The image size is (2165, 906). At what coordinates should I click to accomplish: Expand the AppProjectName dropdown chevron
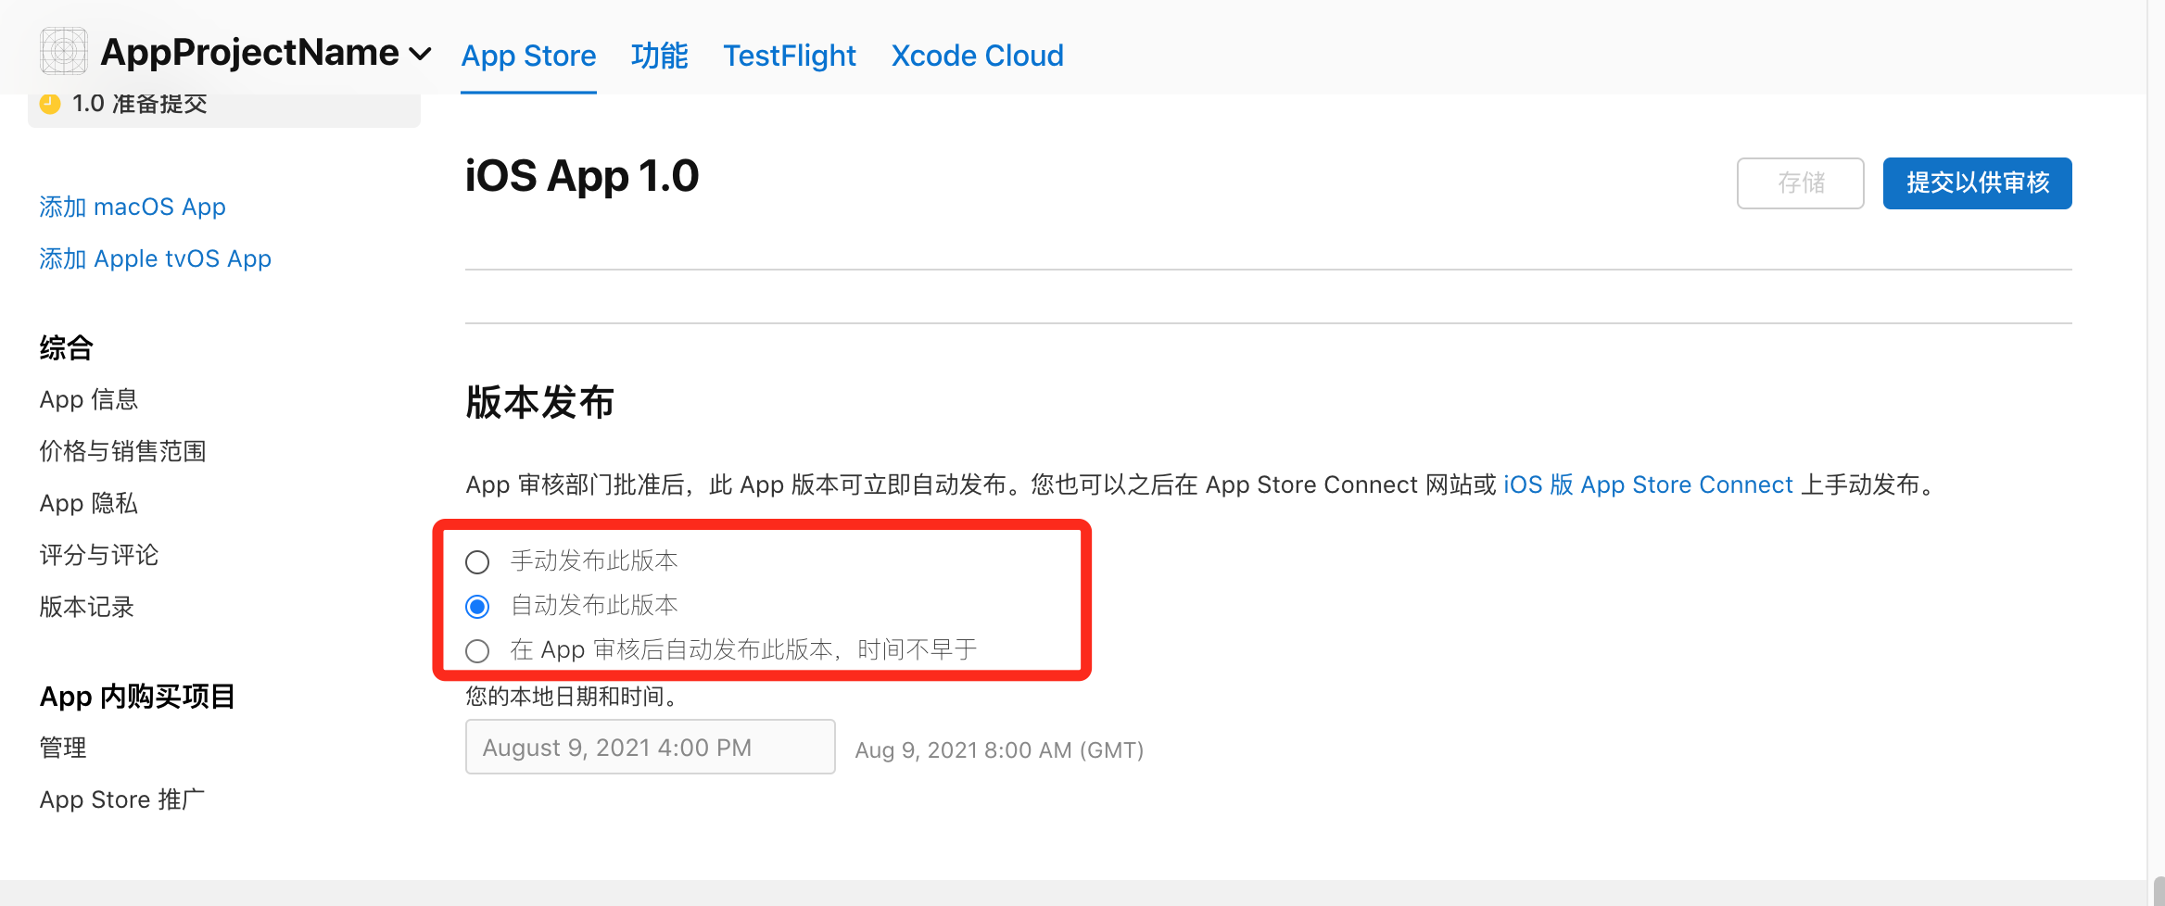[x=420, y=54]
